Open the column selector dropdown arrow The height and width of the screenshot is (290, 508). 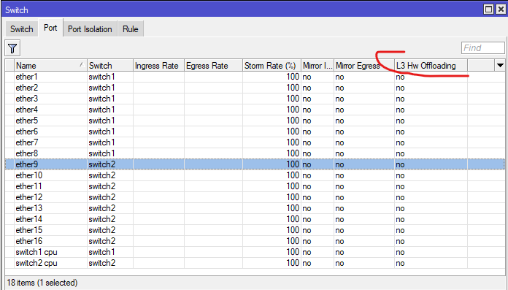pos(500,66)
